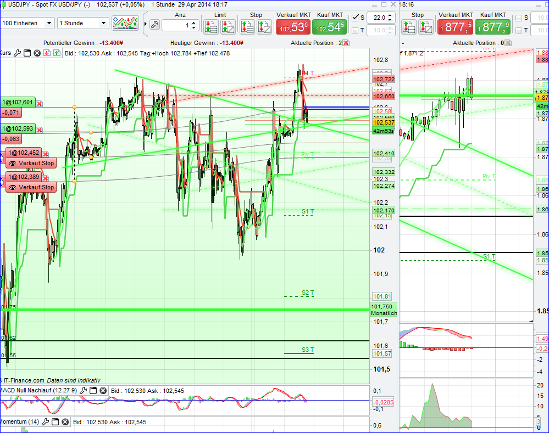The image size is (549, 433).
Task: Enable the S checkbox near 22.0
Action: [354, 17]
